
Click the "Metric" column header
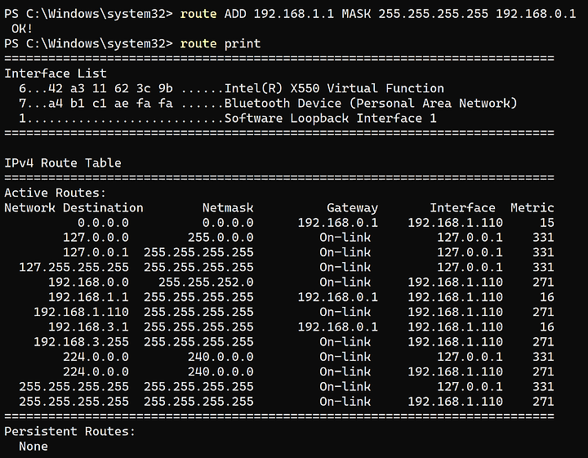point(532,207)
